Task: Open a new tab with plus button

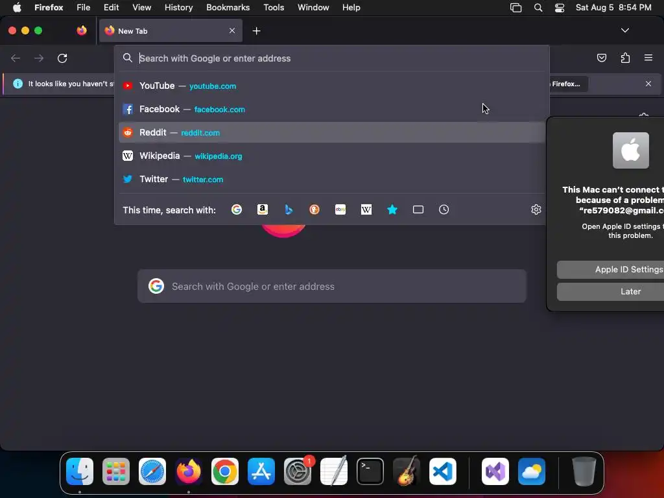Action: point(256,31)
